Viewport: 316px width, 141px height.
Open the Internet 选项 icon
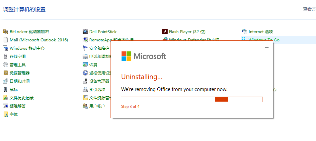click(x=245, y=31)
